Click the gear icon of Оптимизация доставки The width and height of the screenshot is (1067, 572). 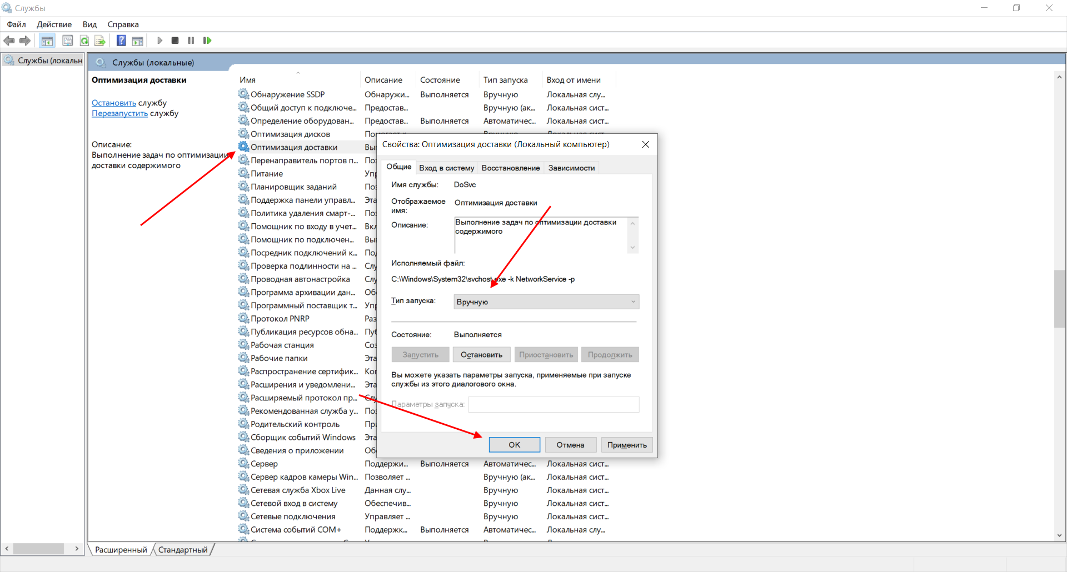[243, 147]
